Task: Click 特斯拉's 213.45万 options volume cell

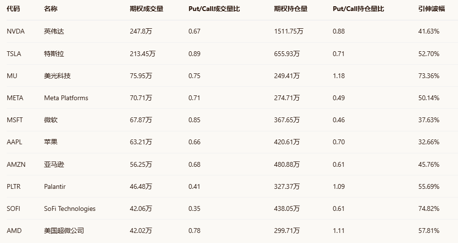Action: [142, 54]
